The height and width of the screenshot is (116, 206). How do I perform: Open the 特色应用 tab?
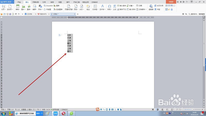coord(85,2)
